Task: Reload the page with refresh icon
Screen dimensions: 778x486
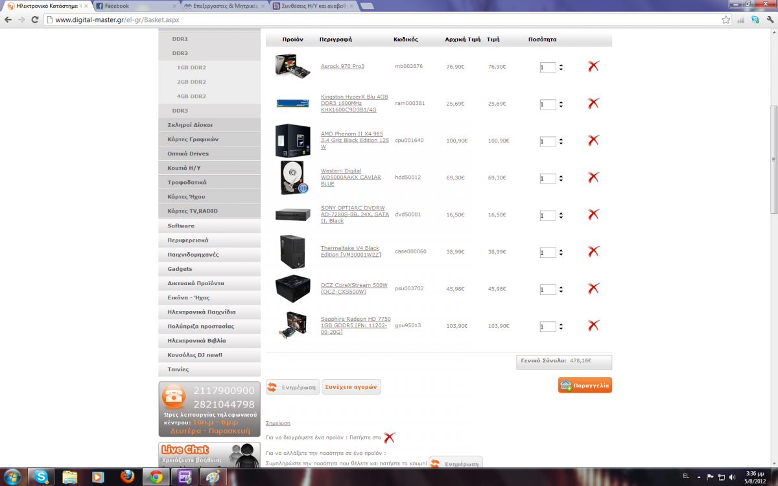Action: (36, 19)
